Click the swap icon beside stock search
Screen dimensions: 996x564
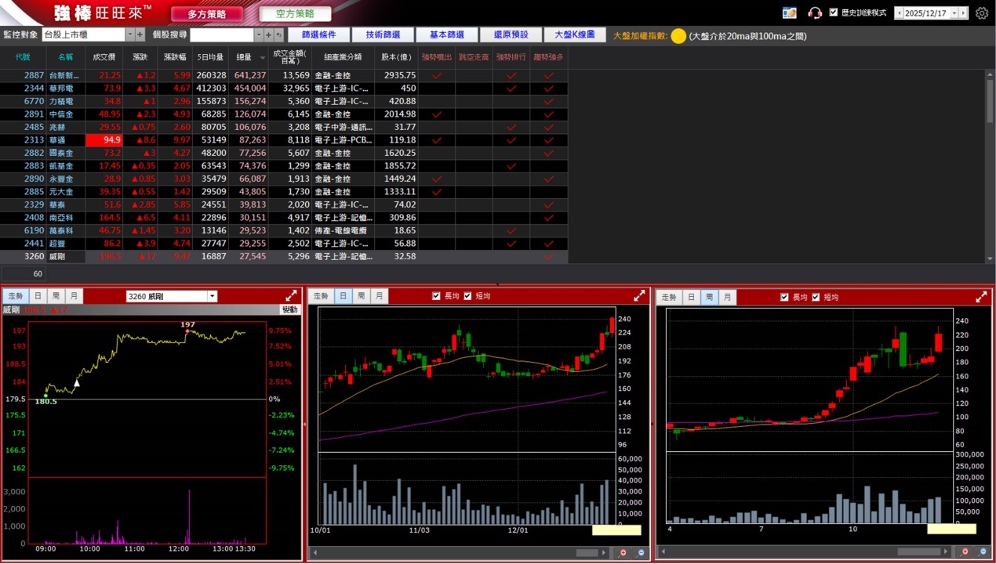click(278, 34)
